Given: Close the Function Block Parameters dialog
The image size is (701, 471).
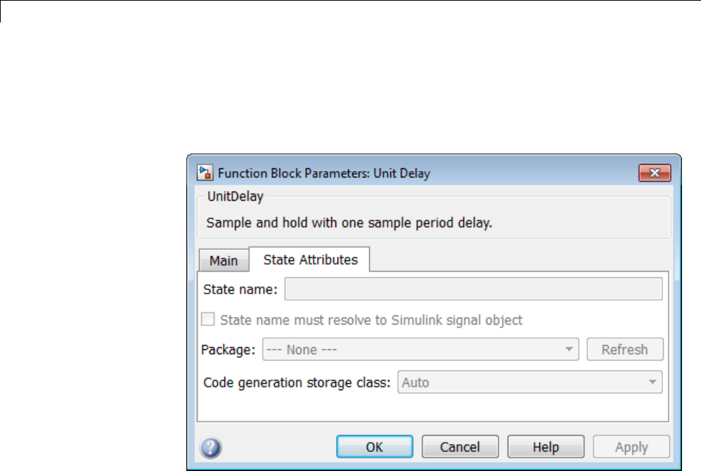Looking at the screenshot, I should coord(654,172).
